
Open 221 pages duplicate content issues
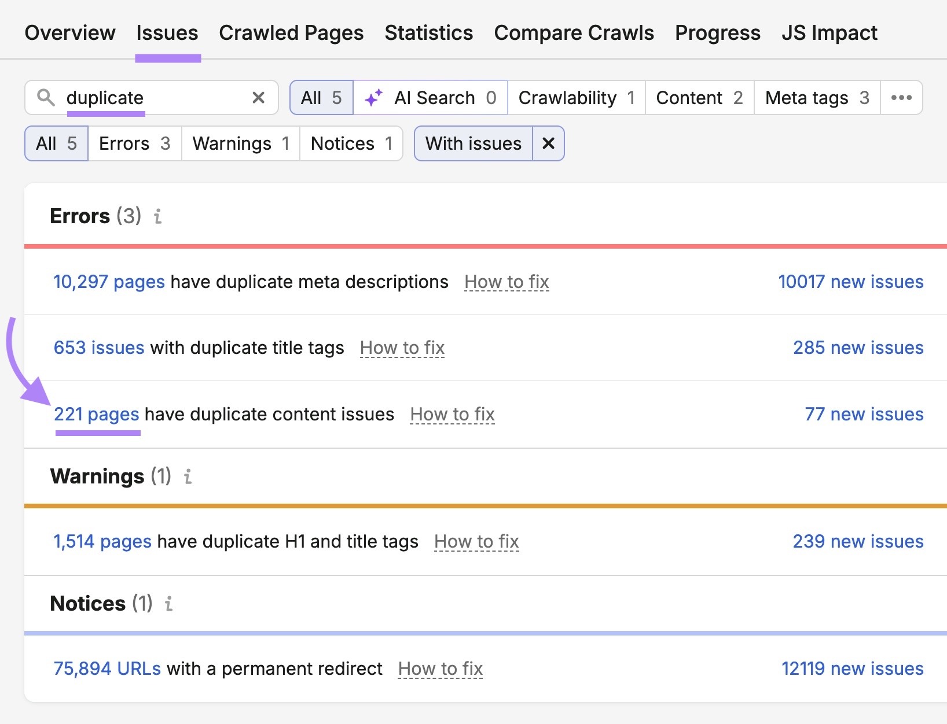97,414
